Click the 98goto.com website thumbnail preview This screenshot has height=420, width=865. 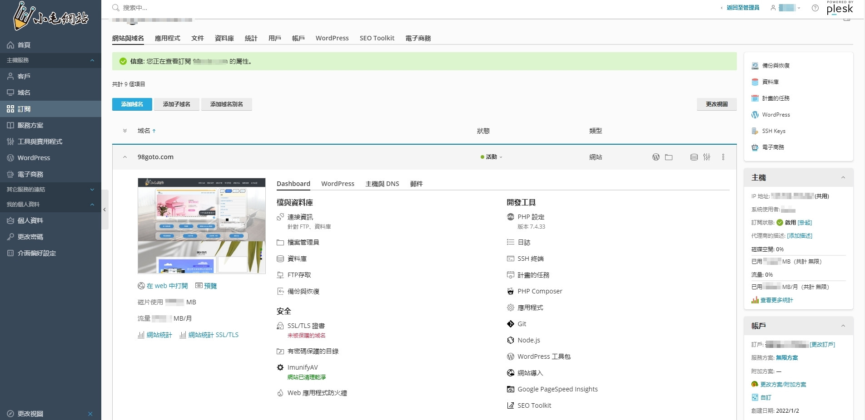[201, 226]
